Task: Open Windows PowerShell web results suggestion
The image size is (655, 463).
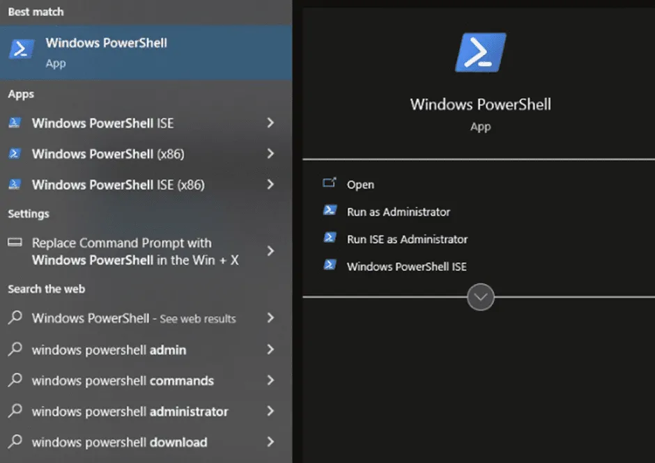Action: click(x=134, y=318)
